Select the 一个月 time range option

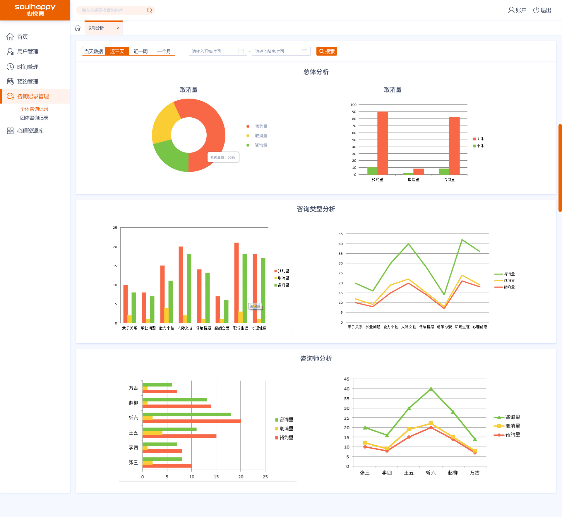tap(164, 51)
